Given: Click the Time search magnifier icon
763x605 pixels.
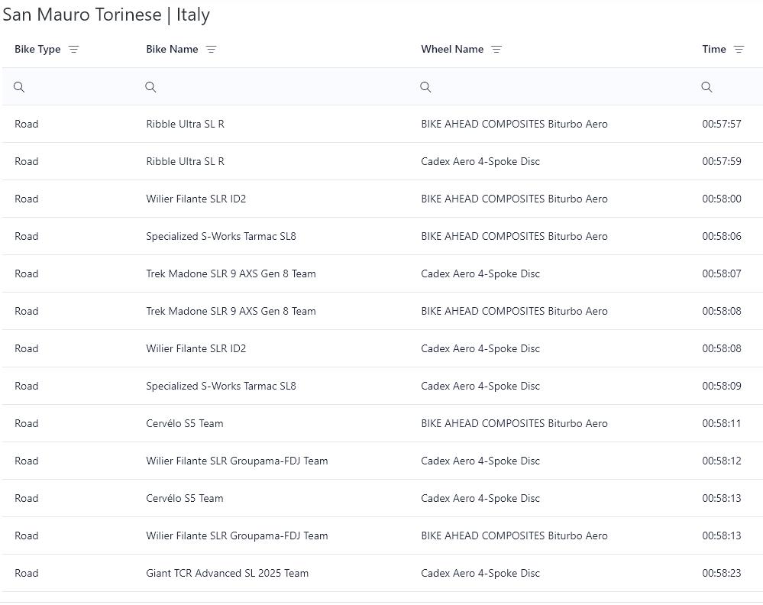Looking at the screenshot, I should point(706,87).
